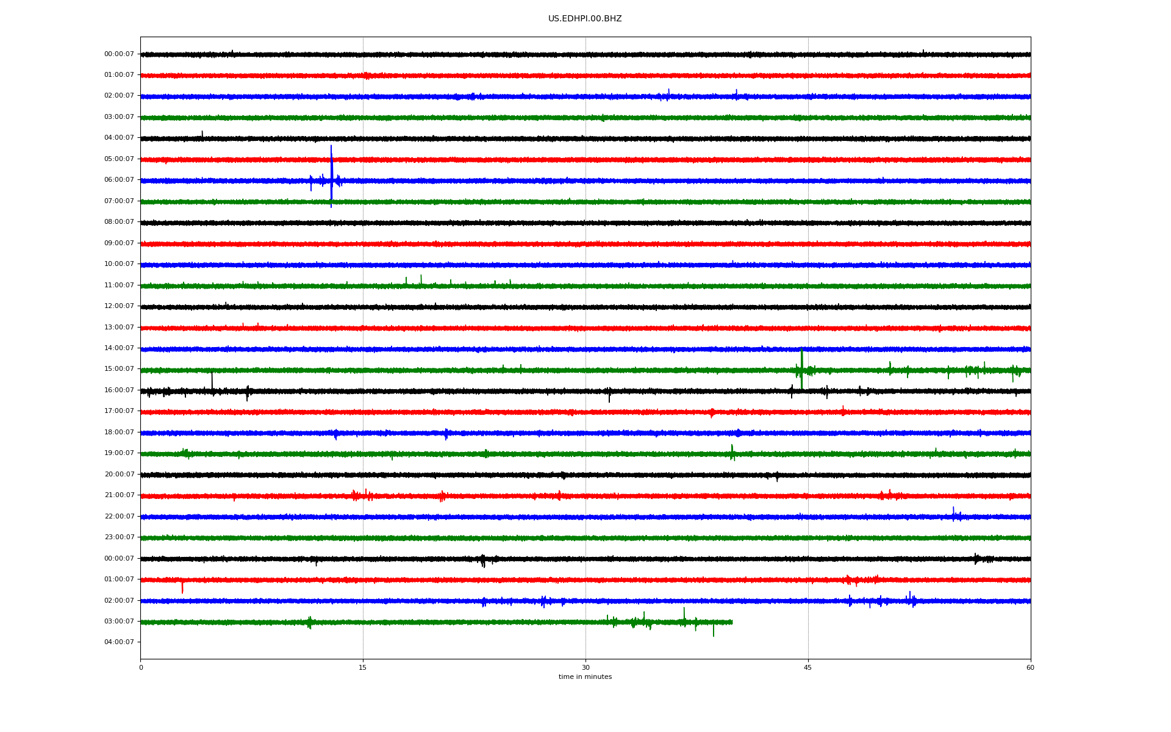Click the 'time in minutes' axis label
The image size is (1171, 732).
(x=584, y=676)
